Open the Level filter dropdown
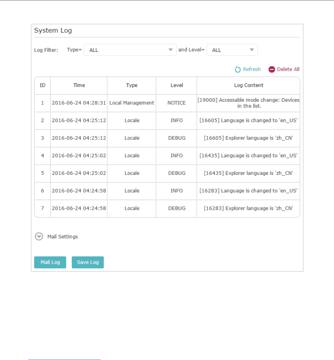This screenshot has height=360, width=334. (232, 50)
